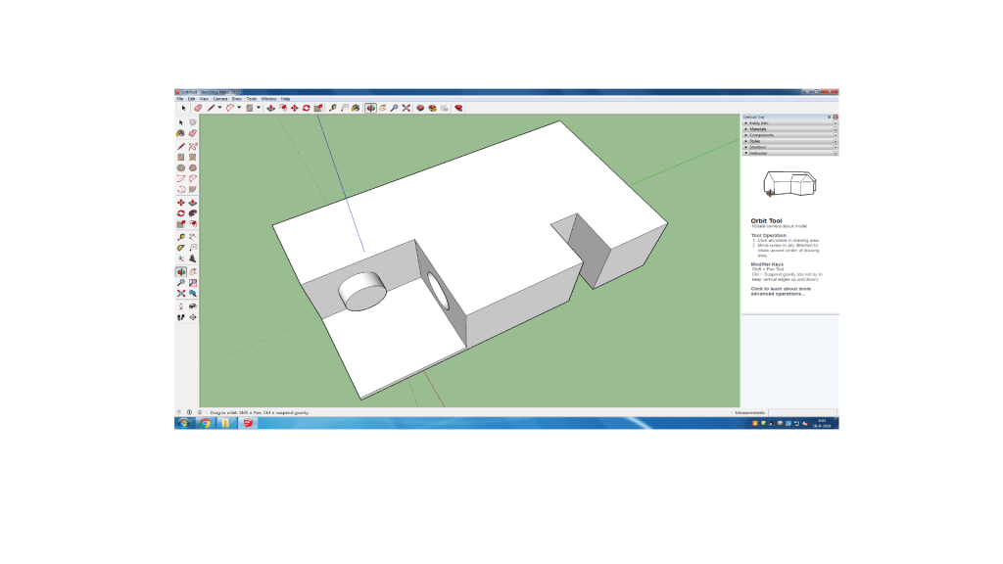The width and height of the screenshot is (1003, 564).
Task: Activate the Orbit tool in the top toolbar
Action: click(x=370, y=108)
